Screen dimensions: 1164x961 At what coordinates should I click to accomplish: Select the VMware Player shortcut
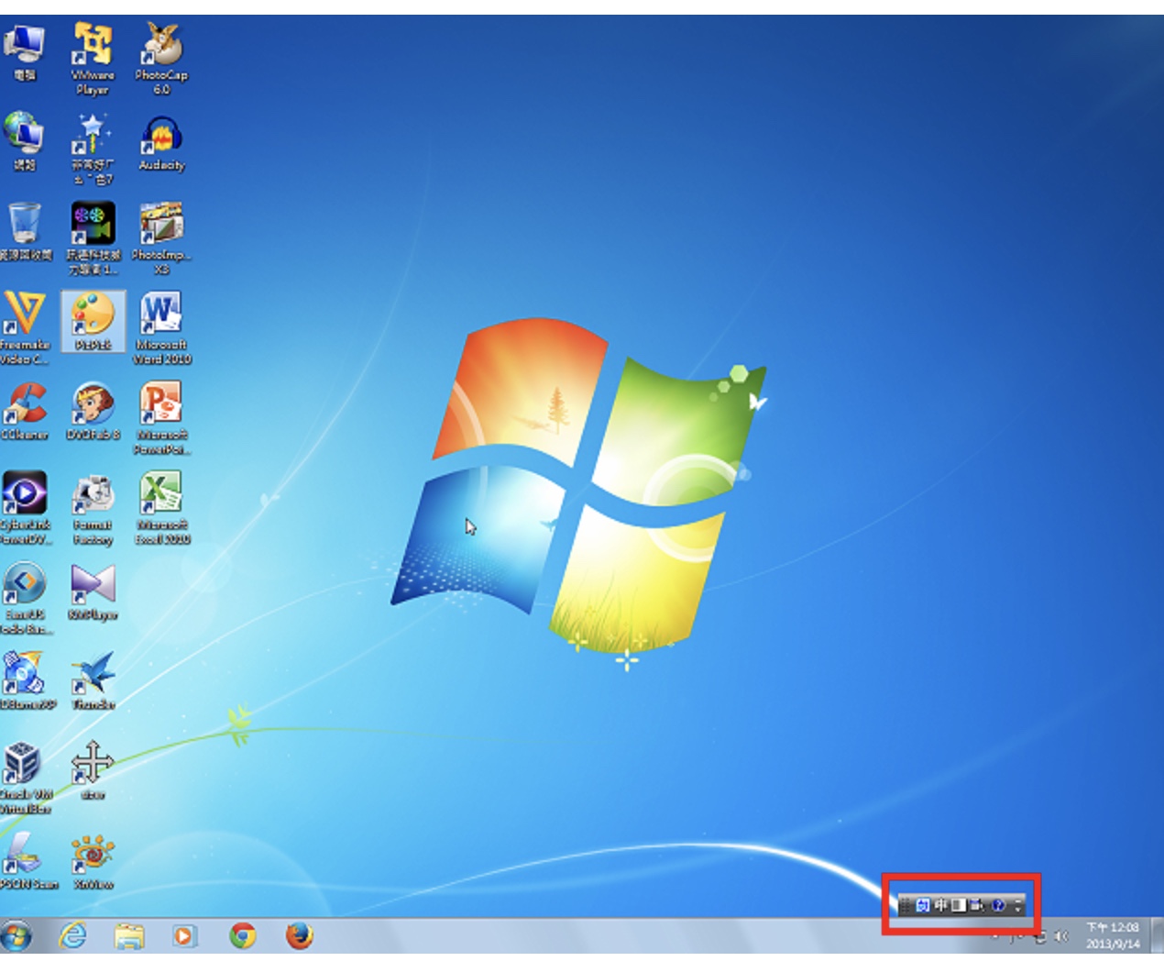[x=93, y=58]
